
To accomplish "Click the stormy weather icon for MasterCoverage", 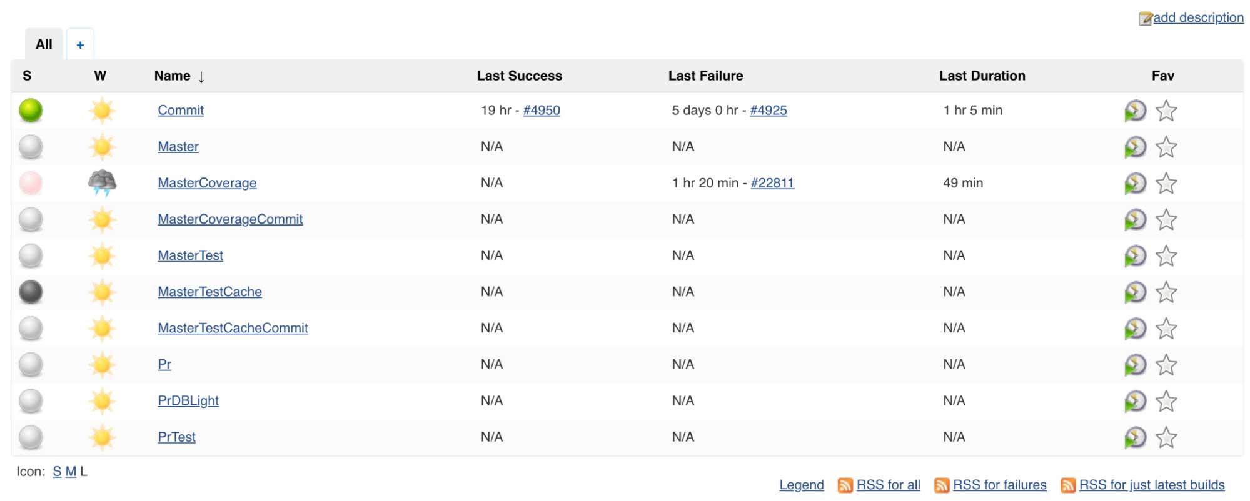I will (x=102, y=183).
